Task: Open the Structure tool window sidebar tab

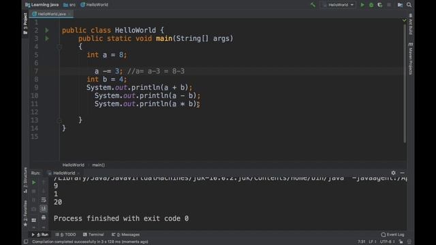Action: pyautogui.click(x=25, y=180)
